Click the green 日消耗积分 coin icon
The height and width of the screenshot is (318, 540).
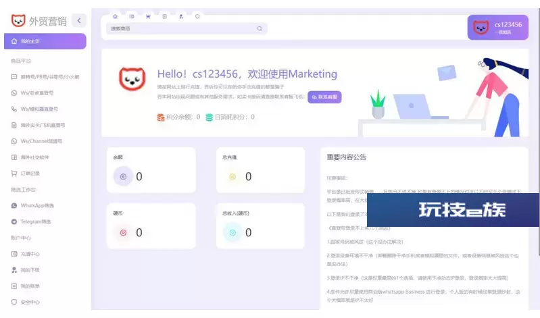[x=209, y=117]
